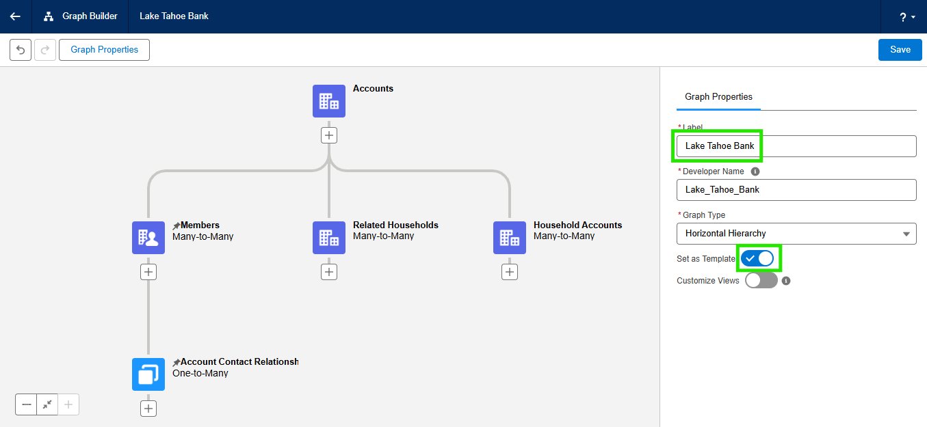Select Account Contact Relationship node icon
Screen dimensions: 927x427
(148, 374)
